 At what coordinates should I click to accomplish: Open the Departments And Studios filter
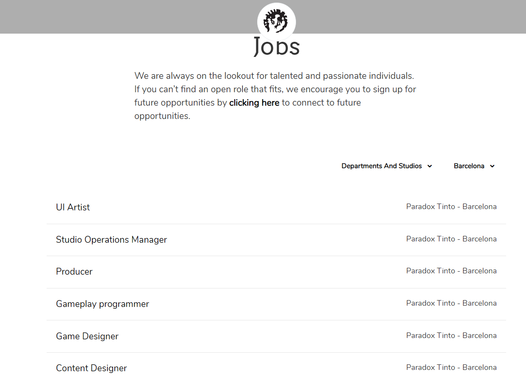[x=381, y=166]
